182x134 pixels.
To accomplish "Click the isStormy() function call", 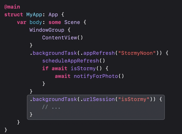I will (x=86, y=69).
